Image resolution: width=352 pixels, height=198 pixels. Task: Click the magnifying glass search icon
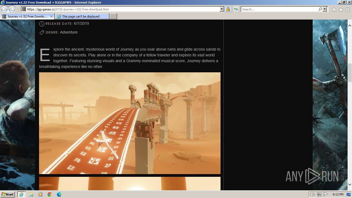pos(320,9)
